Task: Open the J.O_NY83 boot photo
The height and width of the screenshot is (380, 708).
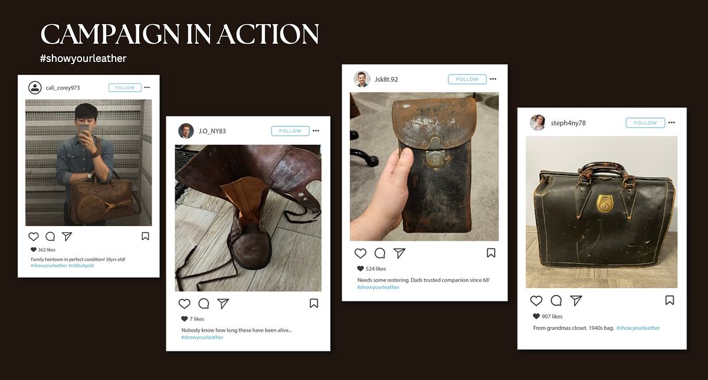Action: [248, 218]
